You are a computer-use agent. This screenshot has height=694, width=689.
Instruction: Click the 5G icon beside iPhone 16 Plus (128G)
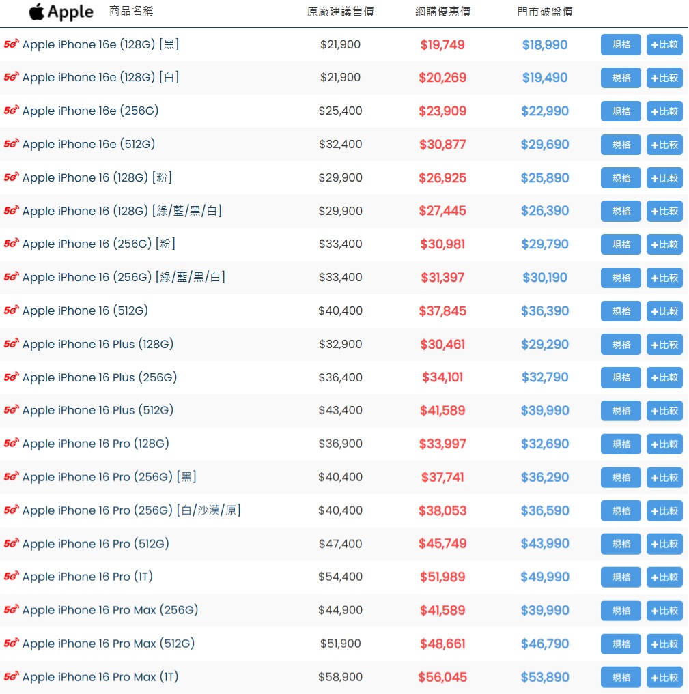point(11,343)
